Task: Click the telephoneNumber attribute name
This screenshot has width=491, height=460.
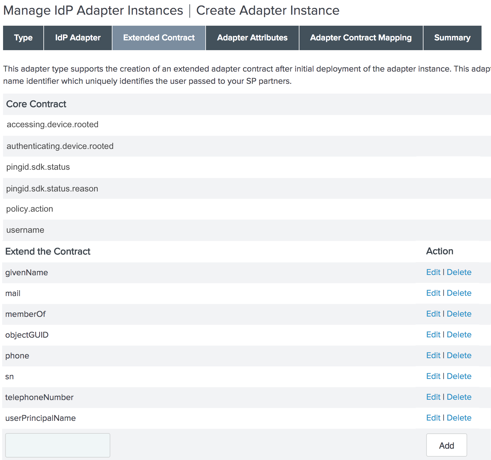Action: pyautogui.click(x=39, y=397)
